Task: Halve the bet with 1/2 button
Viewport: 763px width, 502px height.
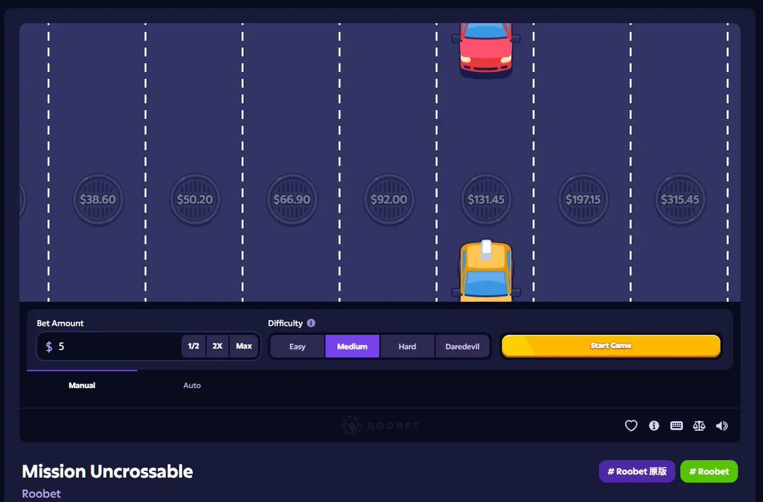Action: [x=193, y=346]
